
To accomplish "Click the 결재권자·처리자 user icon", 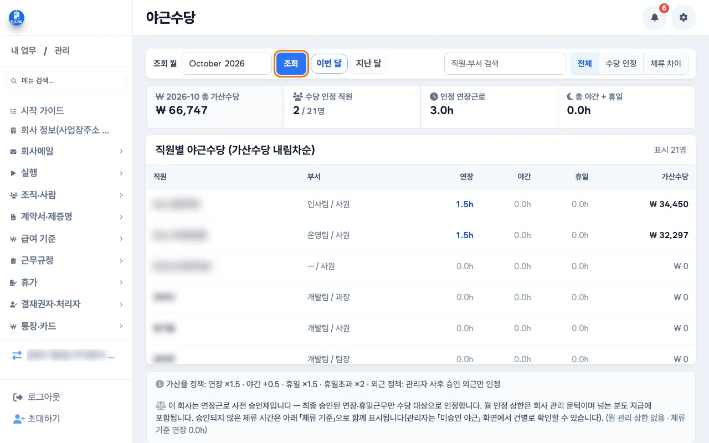I will (13, 304).
